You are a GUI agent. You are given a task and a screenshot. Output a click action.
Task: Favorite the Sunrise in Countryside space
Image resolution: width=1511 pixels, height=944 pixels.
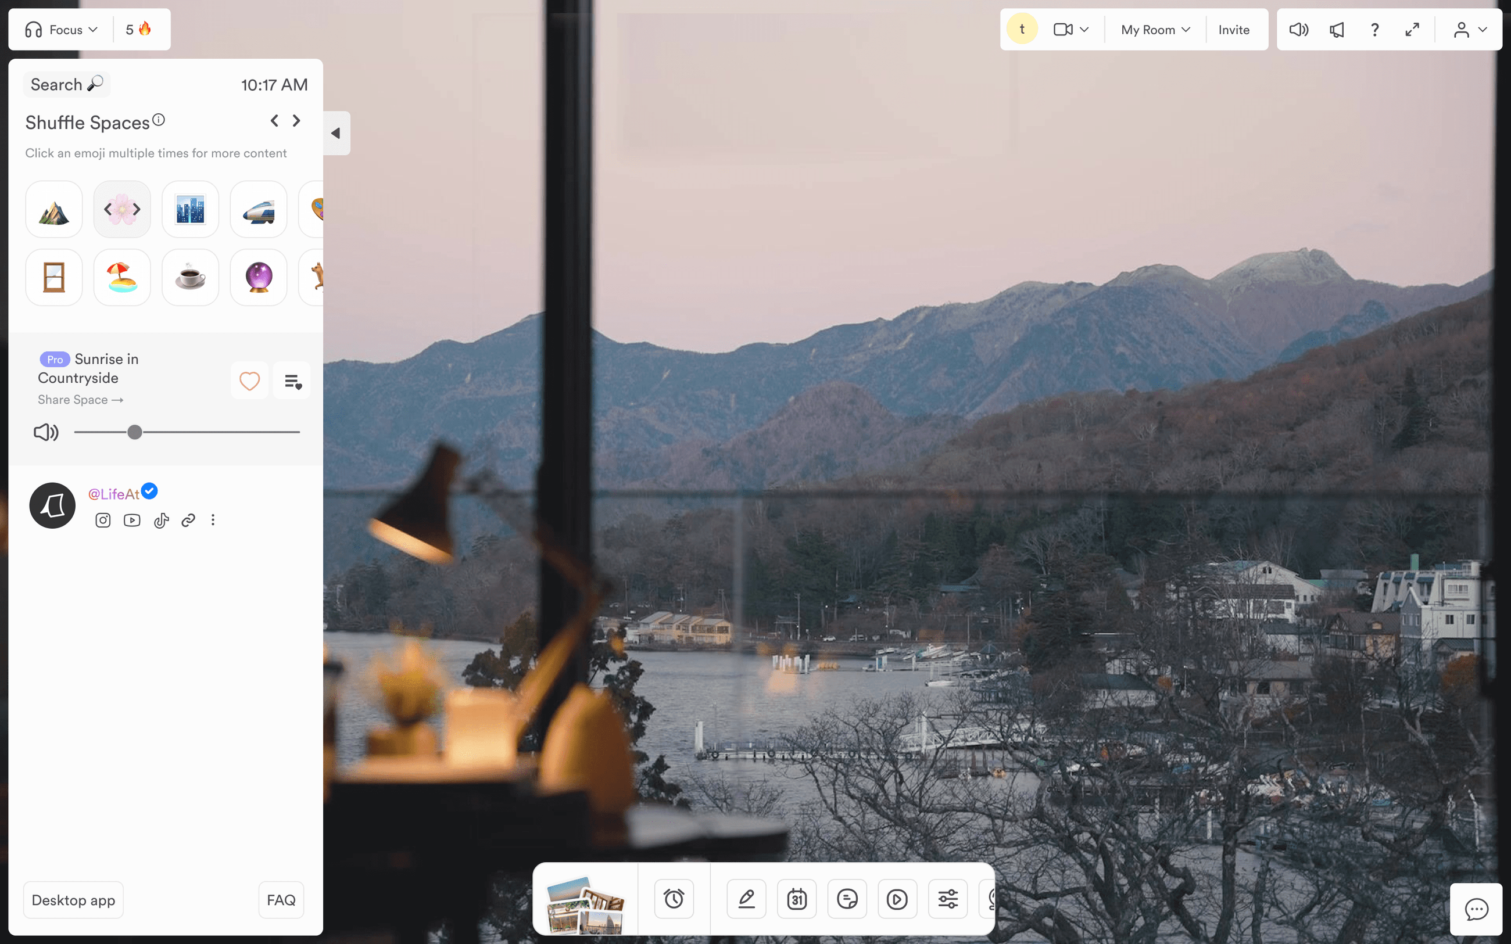pyautogui.click(x=249, y=381)
